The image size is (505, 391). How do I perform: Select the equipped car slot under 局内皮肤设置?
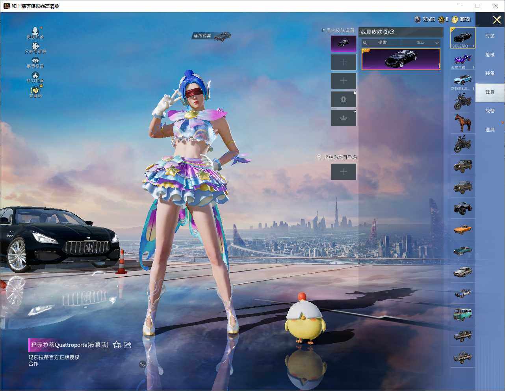point(343,43)
